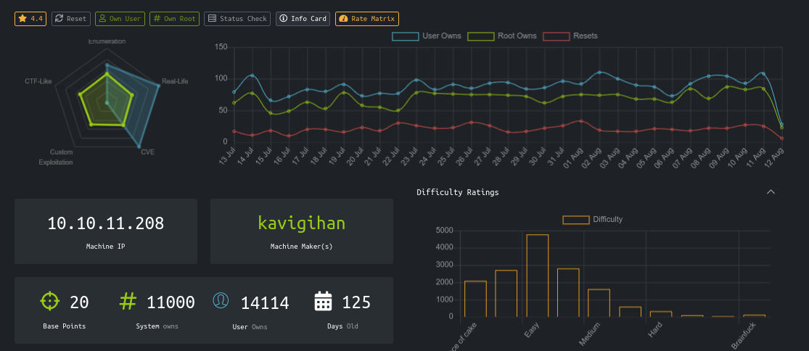Click the tallest Easy difficulty bar

point(537,275)
